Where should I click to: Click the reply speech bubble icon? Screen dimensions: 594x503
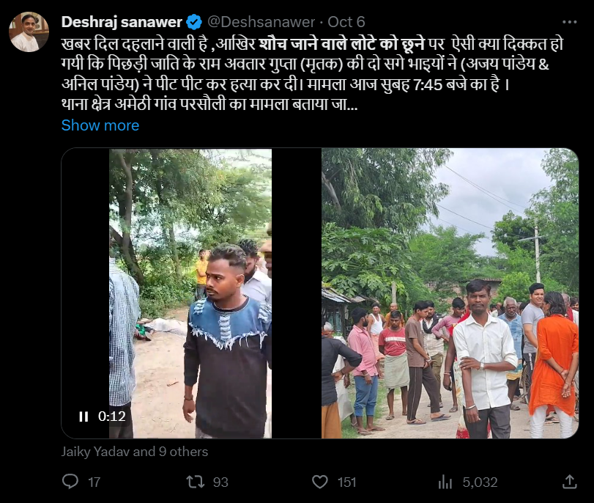(x=70, y=481)
